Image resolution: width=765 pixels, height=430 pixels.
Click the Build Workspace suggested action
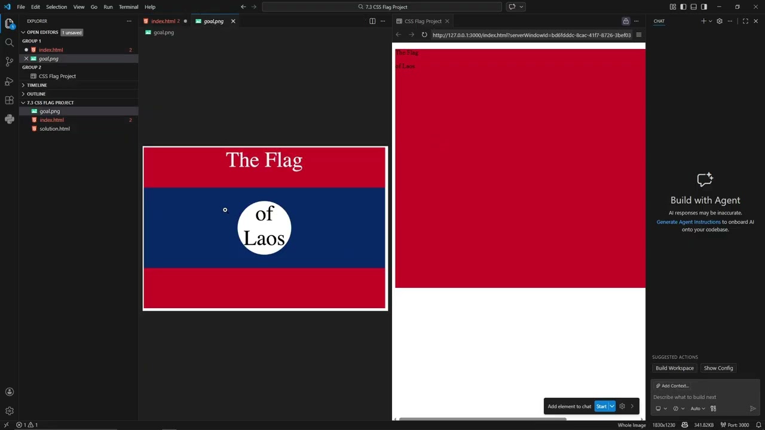click(674, 368)
